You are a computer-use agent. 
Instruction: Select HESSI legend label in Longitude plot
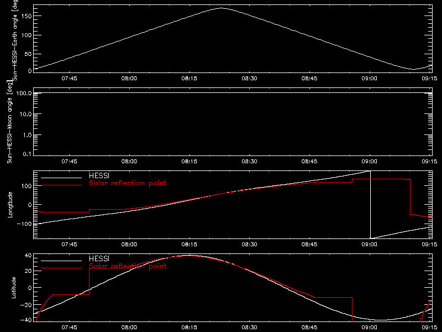click(x=99, y=175)
